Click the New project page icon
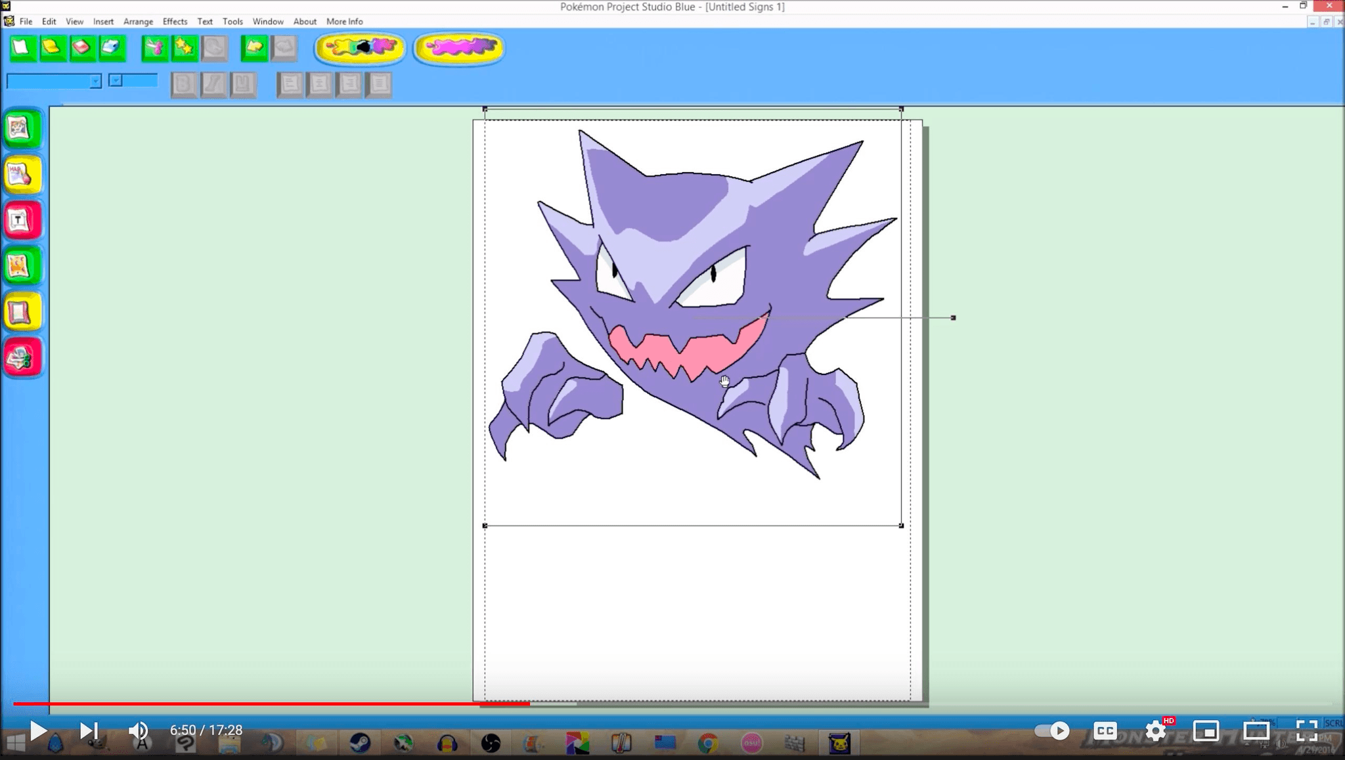Viewport: 1345px width, 760px height. click(x=22, y=48)
